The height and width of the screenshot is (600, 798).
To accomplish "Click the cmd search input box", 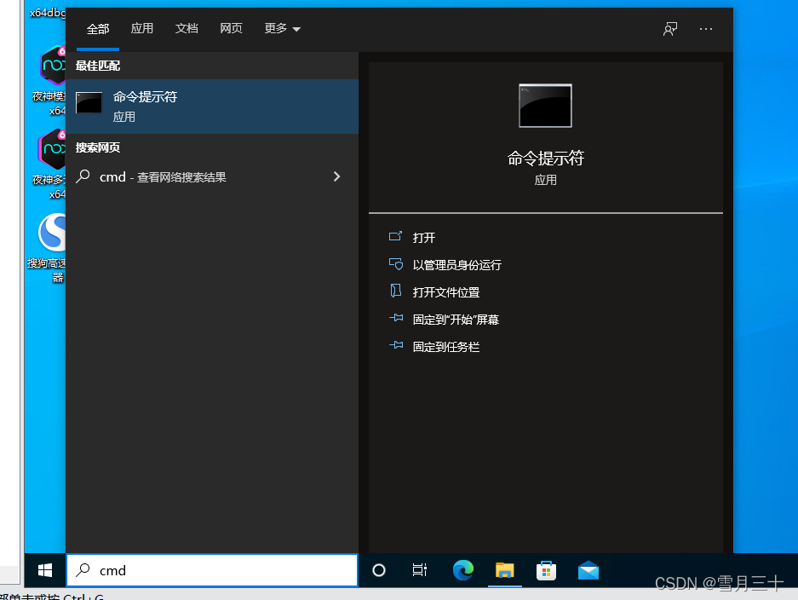I will click(x=212, y=570).
